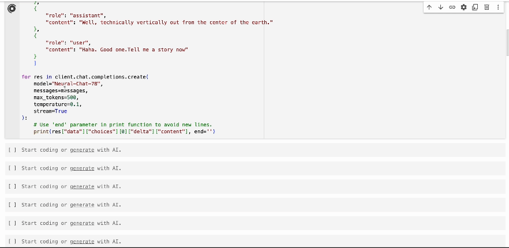Viewport: 509px width, 248px height.
Task: Click 'generate' link in second empty cell
Action: click(x=81, y=168)
